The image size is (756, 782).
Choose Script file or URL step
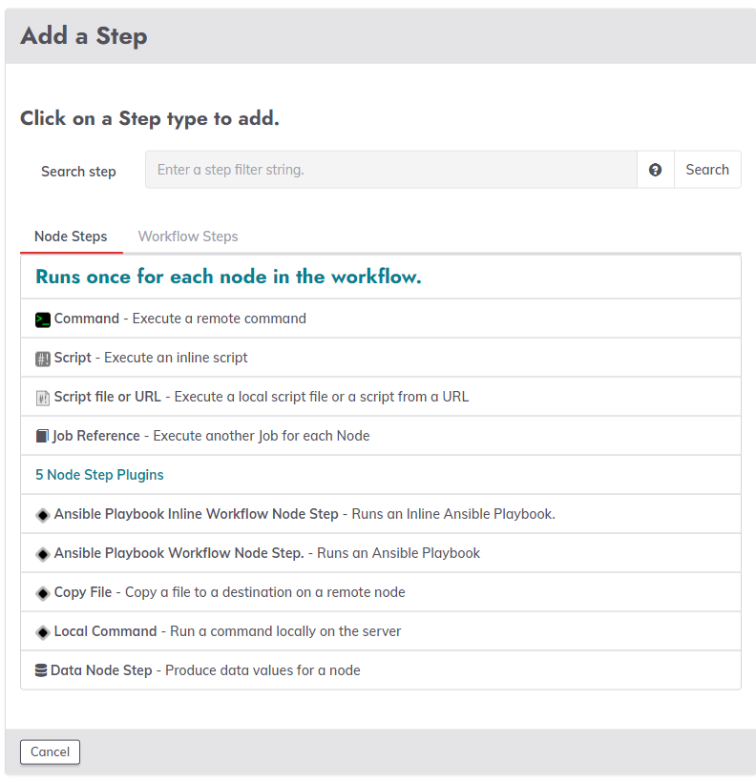point(381,397)
